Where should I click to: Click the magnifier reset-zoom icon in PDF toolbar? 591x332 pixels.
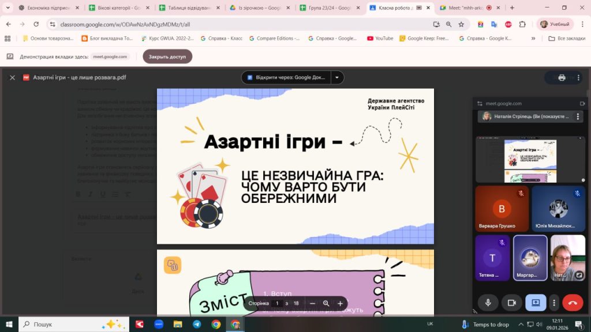(326, 303)
